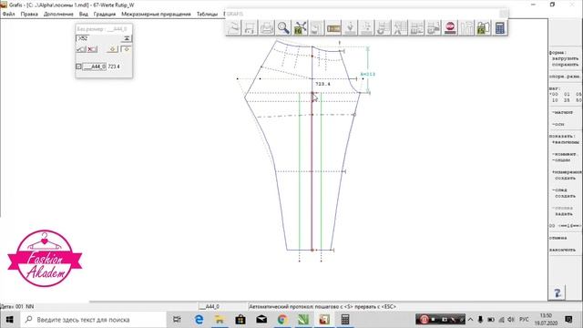The width and height of the screenshot is (583, 328).
Task: Open the blue calculator toolbar icon
Action: pyautogui.click(x=500, y=28)
